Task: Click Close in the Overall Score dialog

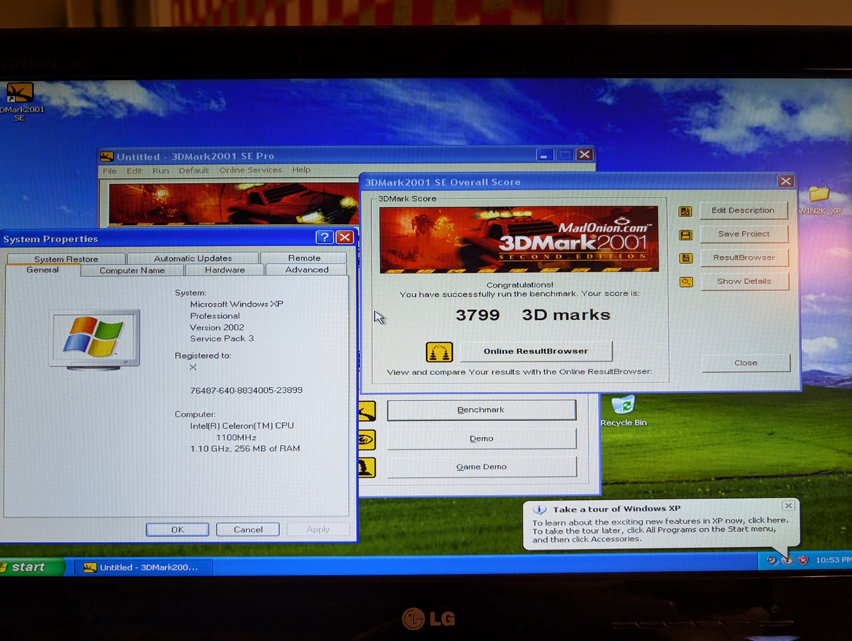Action: [746, 363]
